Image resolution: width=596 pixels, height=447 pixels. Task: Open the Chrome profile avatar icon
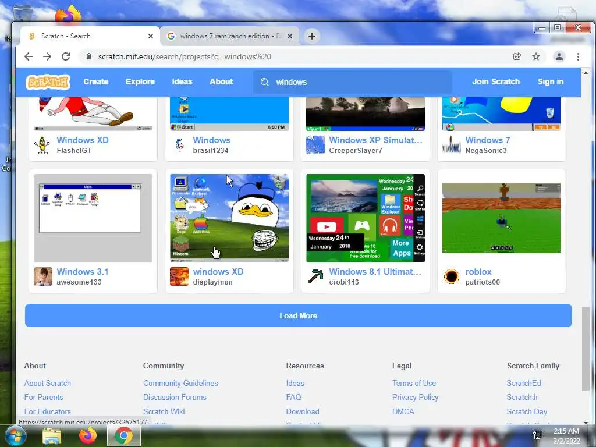click(x=559, y=56)
